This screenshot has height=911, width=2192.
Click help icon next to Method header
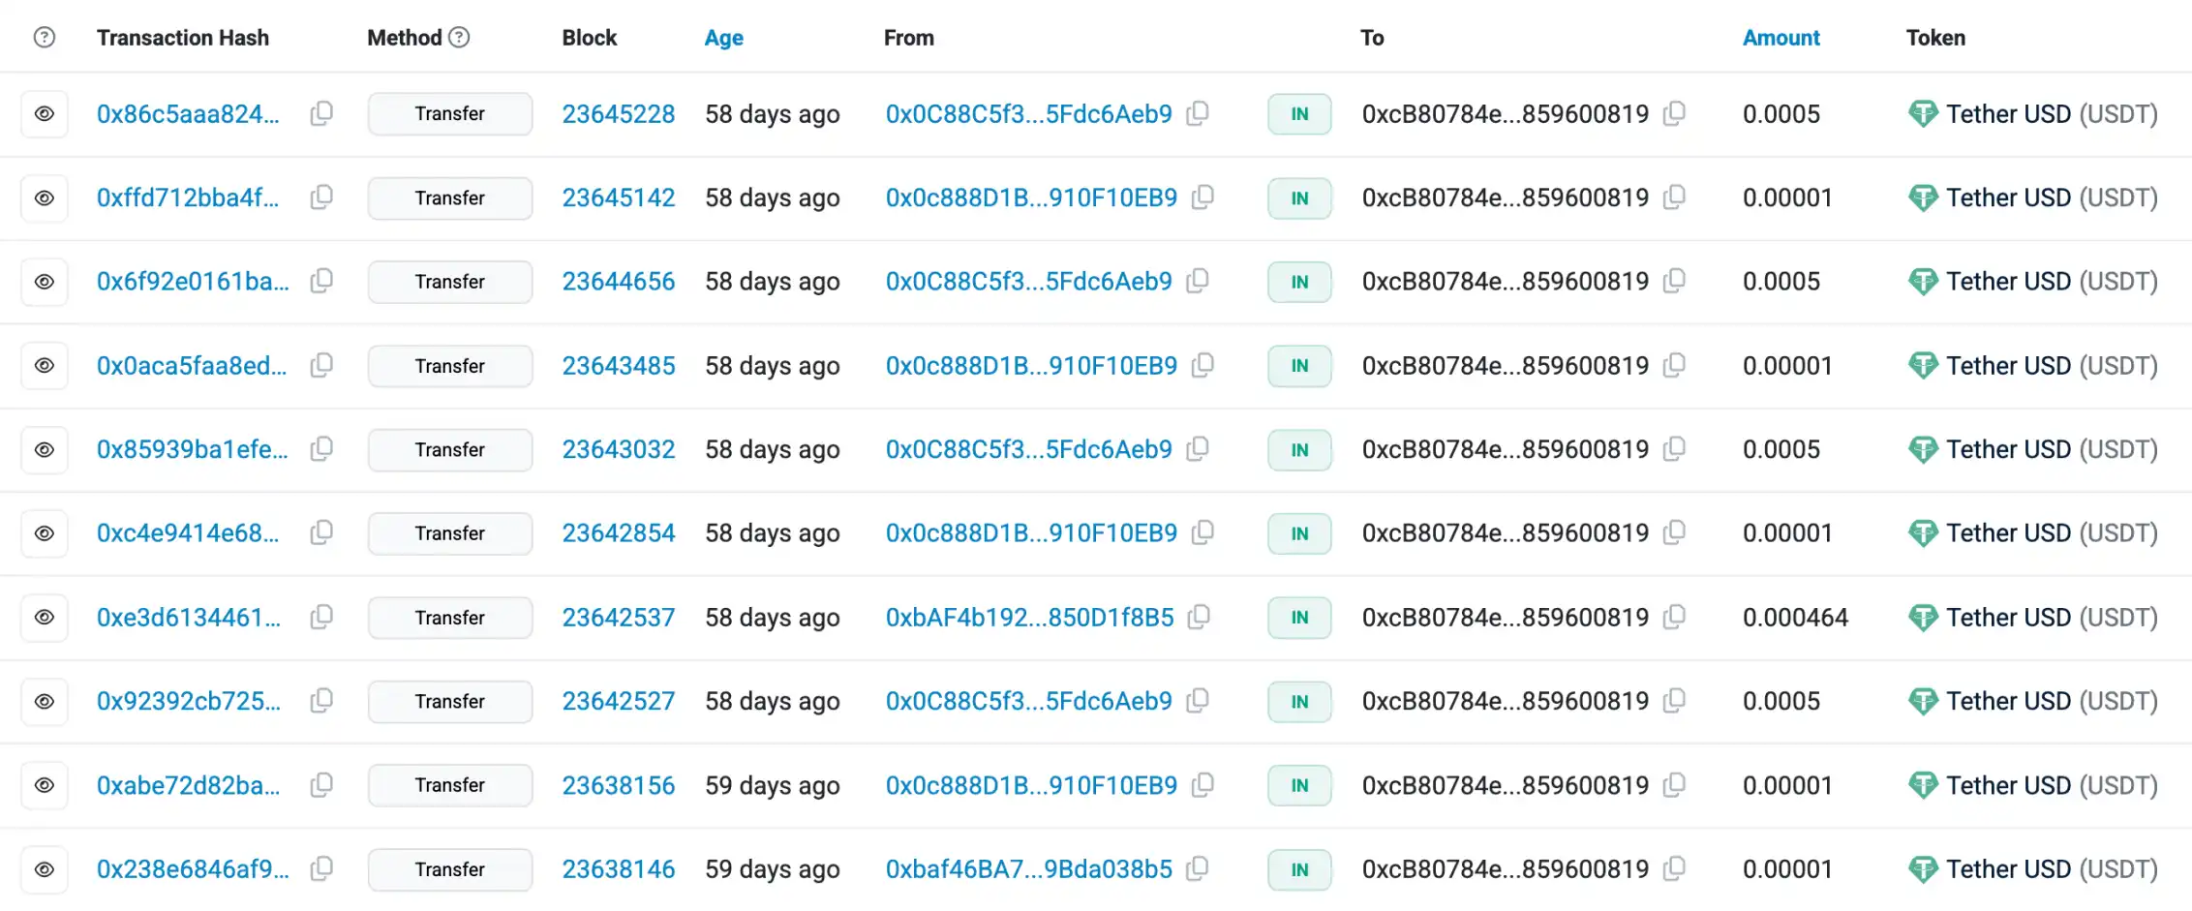(460, 37)
